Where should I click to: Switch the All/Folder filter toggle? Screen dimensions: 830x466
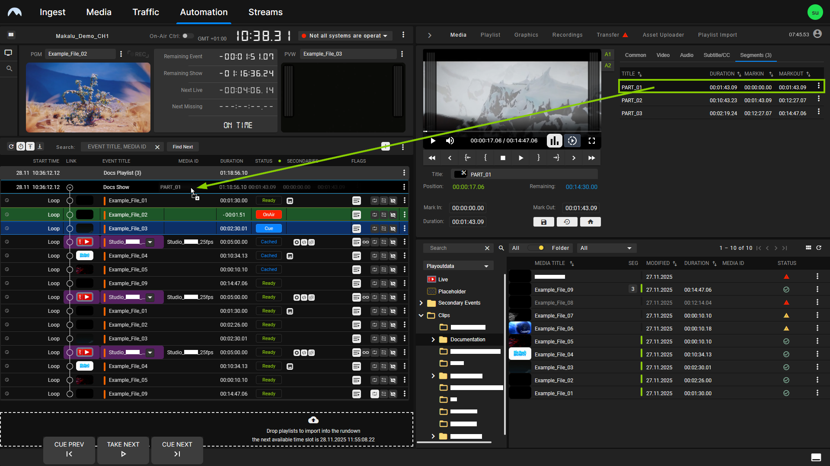[x=536, y=248]
